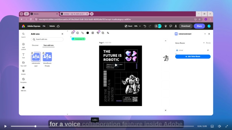Close the Add-ons panel
Screen dimensions: 232x130
click(62, 34)
